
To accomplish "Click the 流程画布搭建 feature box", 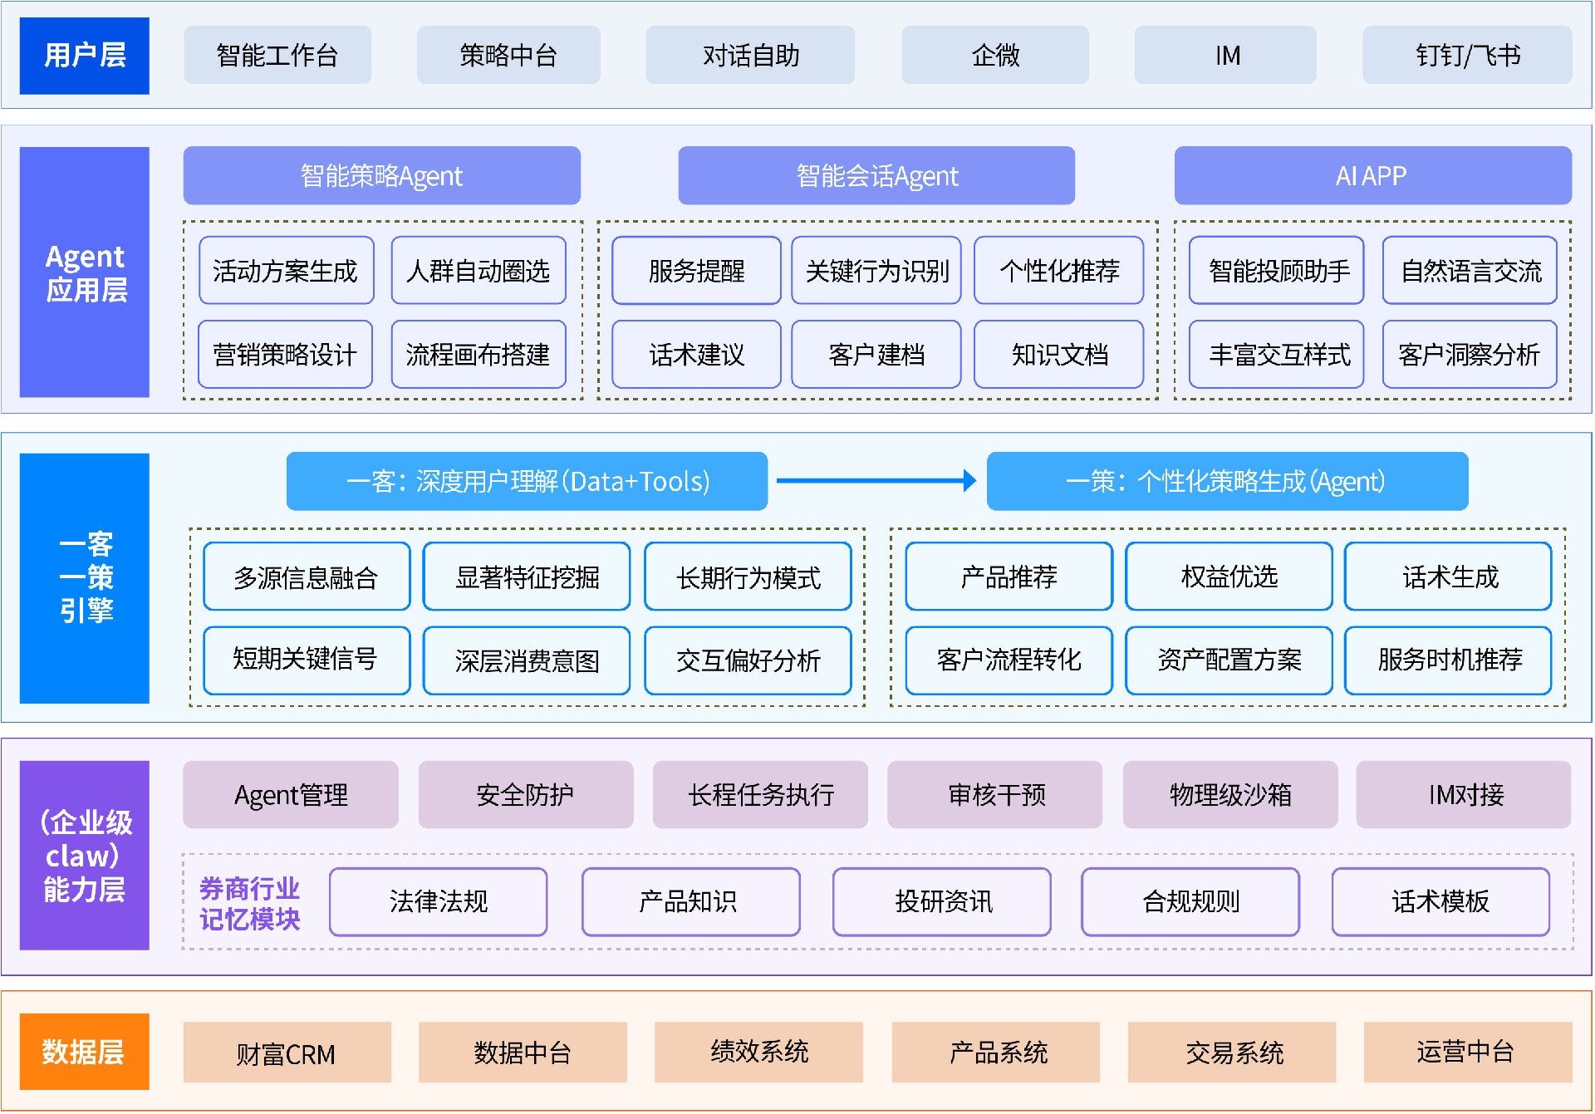I will [x=479, y=355].
